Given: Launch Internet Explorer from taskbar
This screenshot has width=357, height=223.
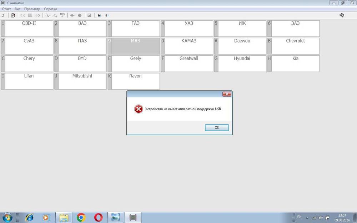Looking at the screenshot, I should click(29, 218).
